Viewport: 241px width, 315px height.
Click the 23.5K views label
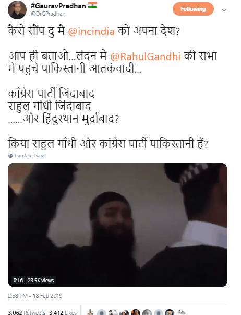[41, 280]
